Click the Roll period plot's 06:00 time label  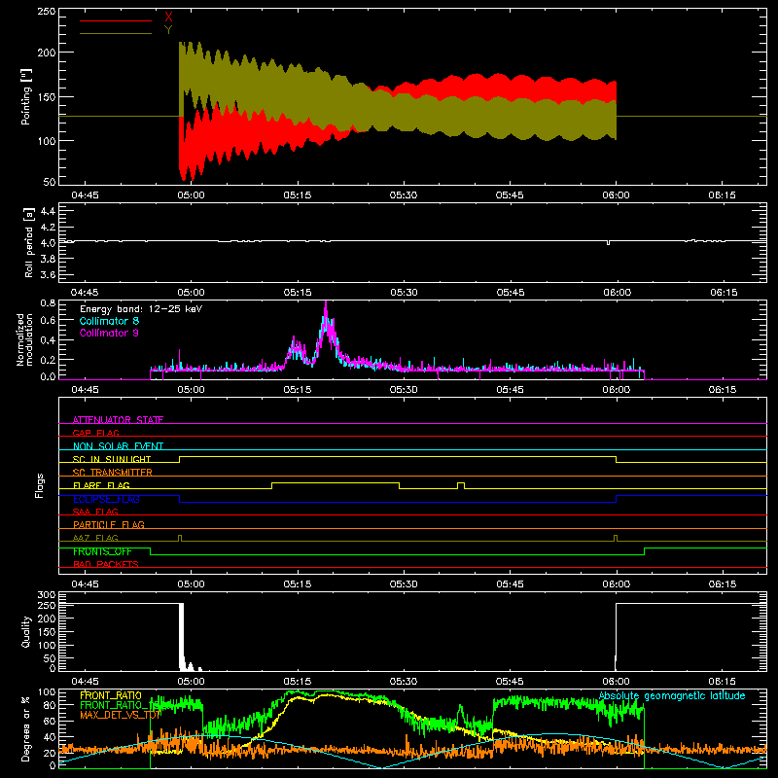[617, 293]
